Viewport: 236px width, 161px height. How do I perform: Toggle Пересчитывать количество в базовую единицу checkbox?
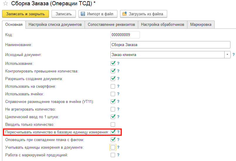113,132
